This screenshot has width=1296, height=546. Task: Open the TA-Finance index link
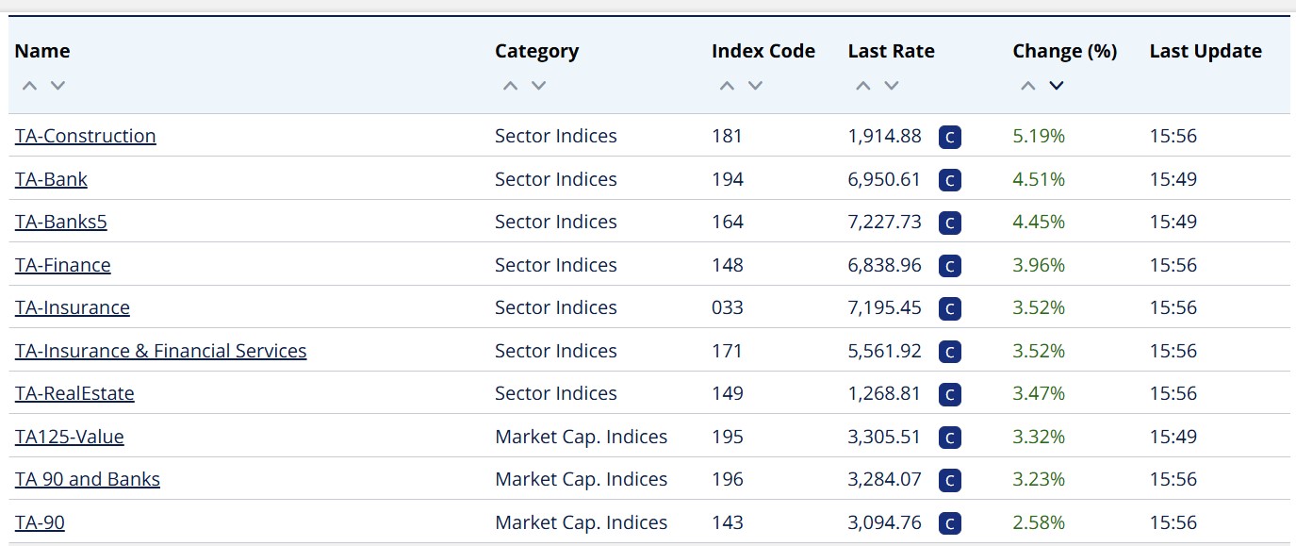click(x=63, y=265)
